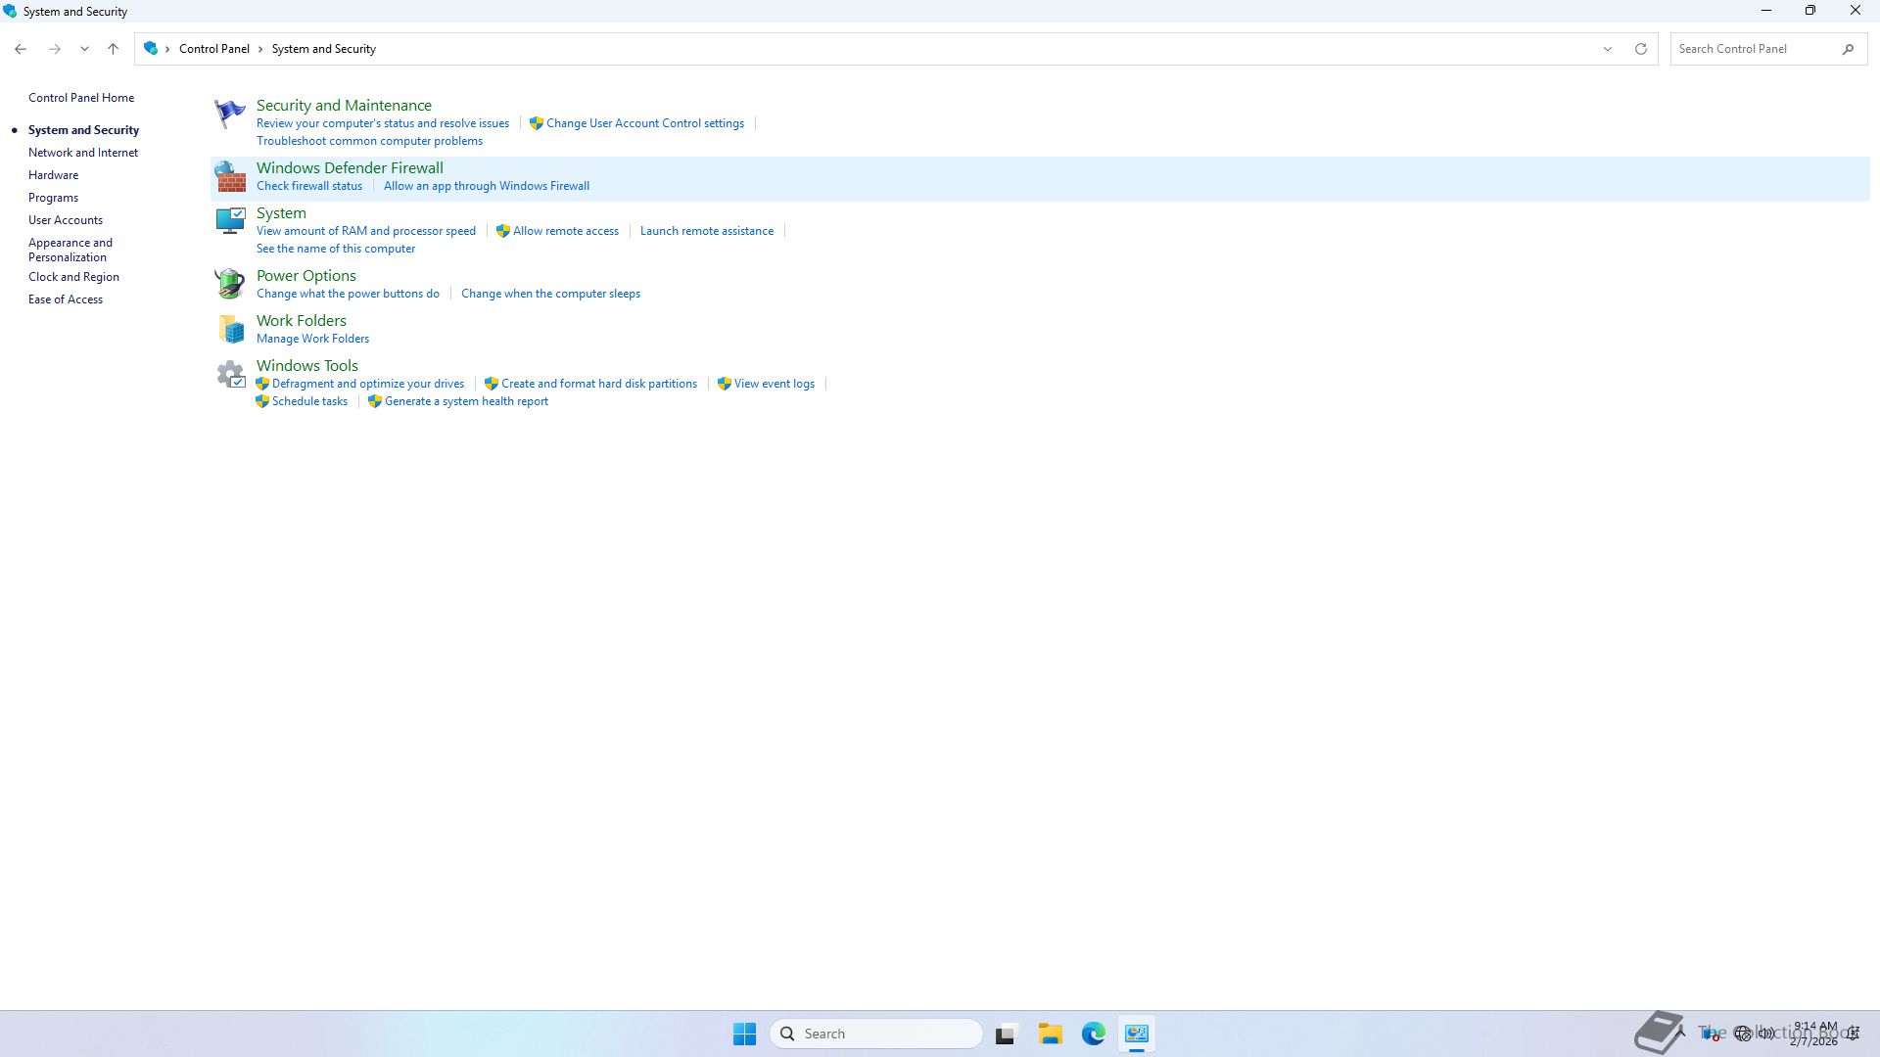1880x1057 pixels.
Task: Open File Explorer from the taskbar
Action: click(x=1050, y=1034)
